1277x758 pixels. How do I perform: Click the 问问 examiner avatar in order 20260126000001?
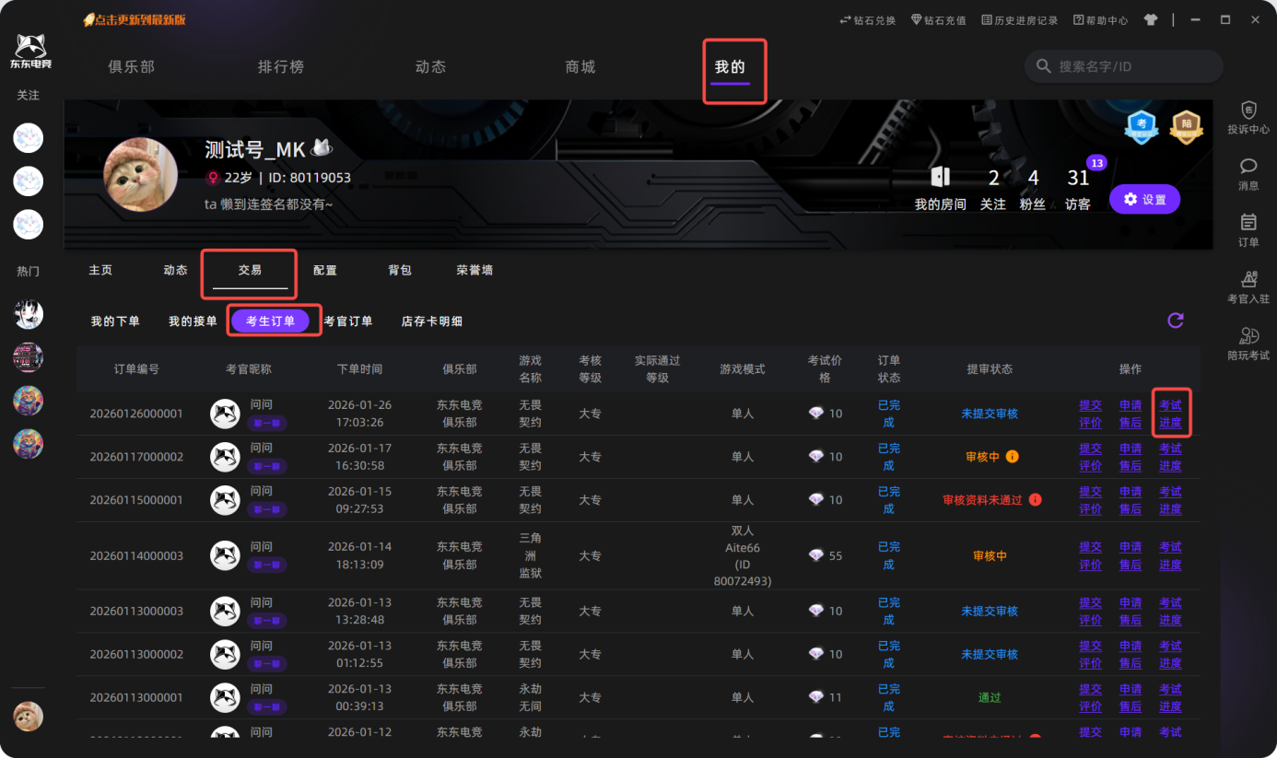pyautogui.click(x=225, y=414)
